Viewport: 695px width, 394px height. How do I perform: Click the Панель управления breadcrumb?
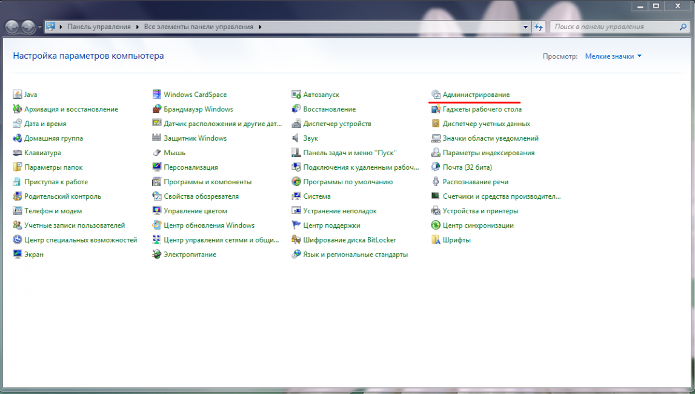[99, 27]
